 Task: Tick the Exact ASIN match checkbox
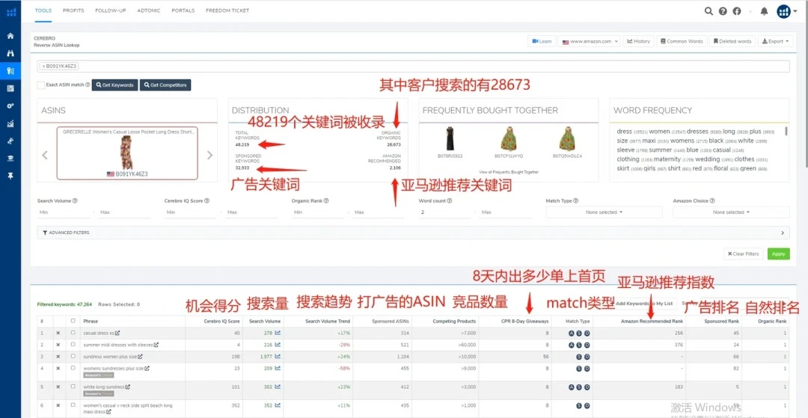click(x=40, y=85)
